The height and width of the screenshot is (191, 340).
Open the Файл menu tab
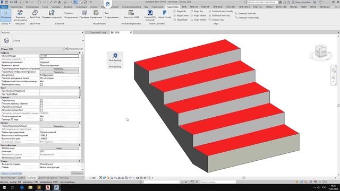point(4,7)
